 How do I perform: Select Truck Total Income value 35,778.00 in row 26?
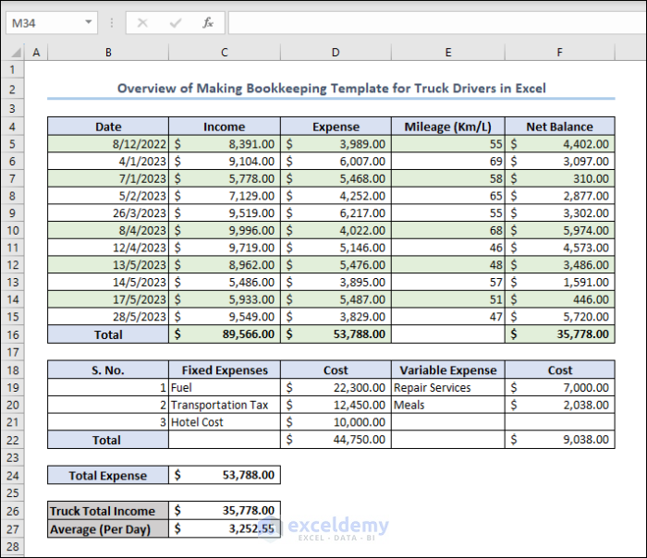pos(225,511)
